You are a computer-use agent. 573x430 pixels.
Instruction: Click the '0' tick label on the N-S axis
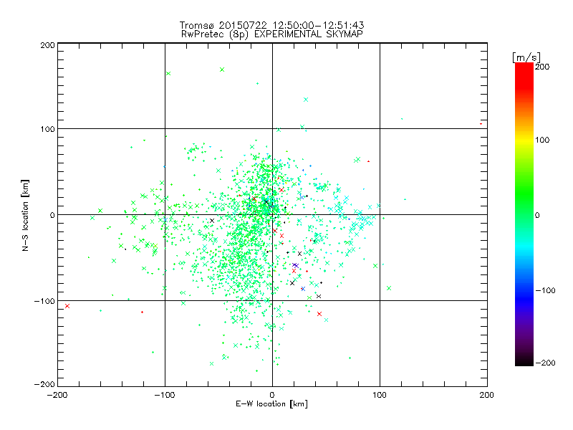pos(52,215)
